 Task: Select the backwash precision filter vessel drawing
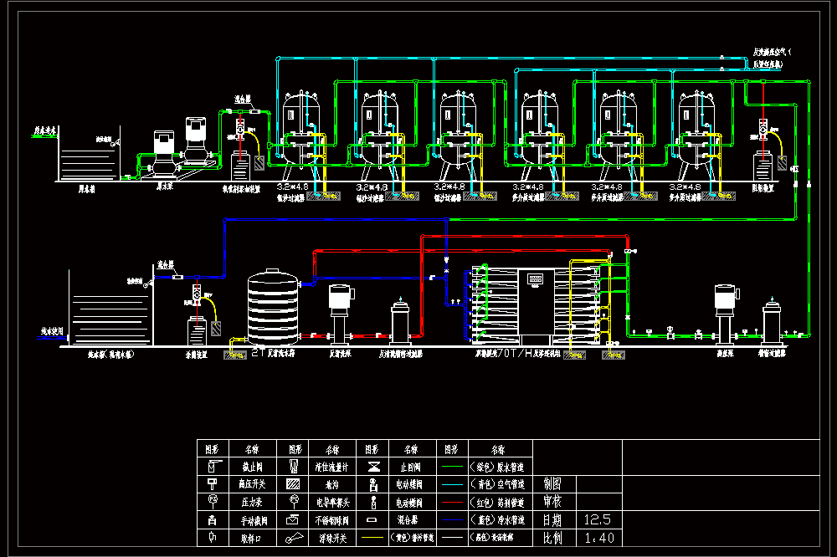click(x=400, y=322)
